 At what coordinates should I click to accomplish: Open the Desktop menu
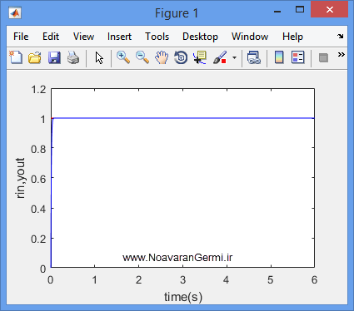pos(200,37)
